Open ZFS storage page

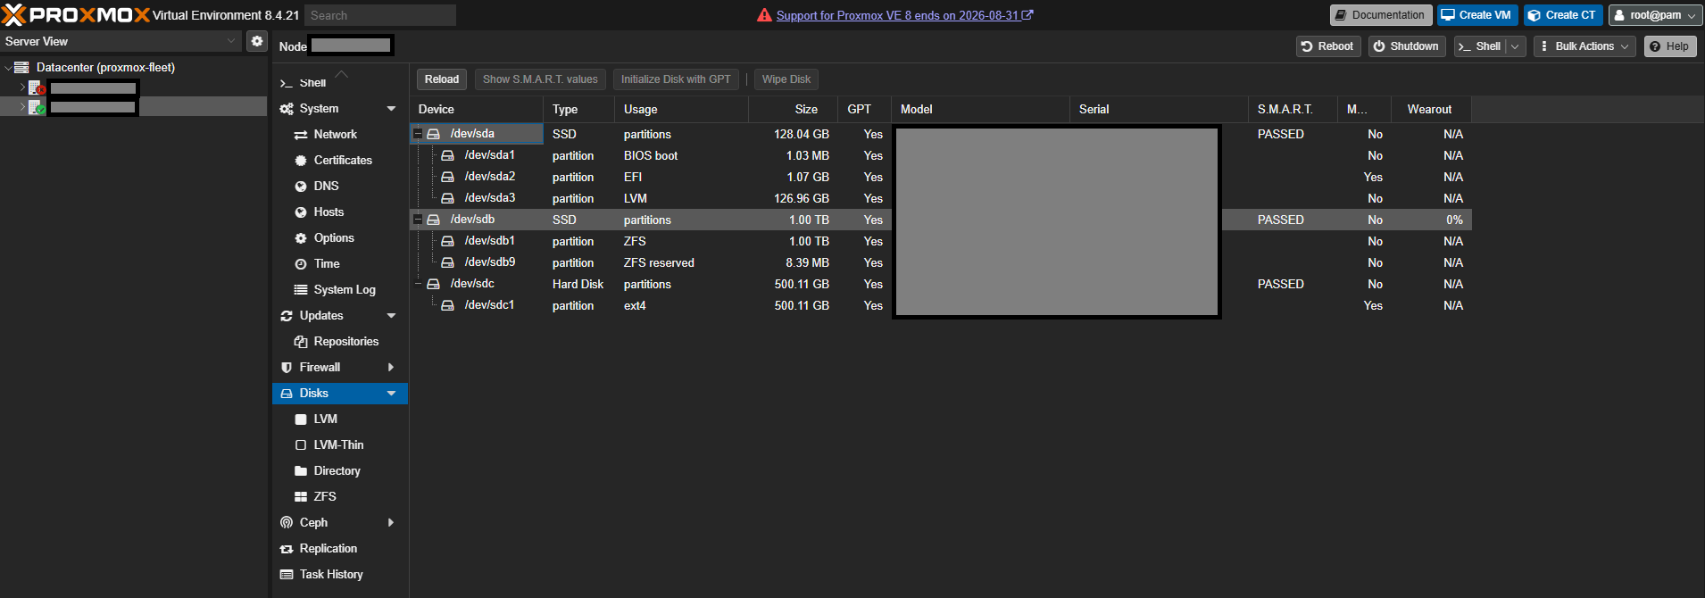(325, 496)
